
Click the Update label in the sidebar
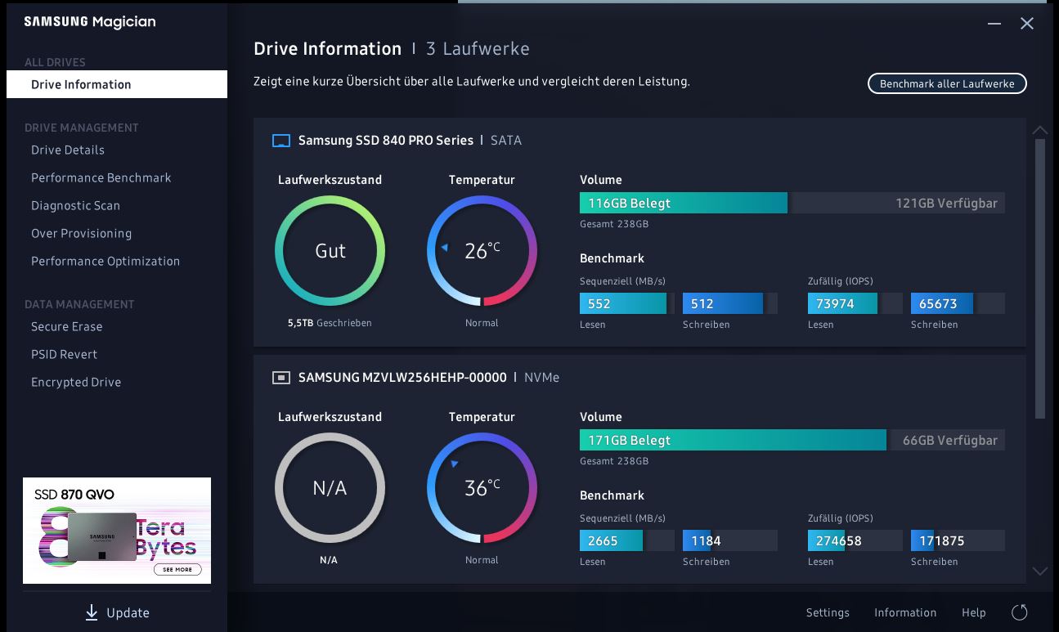(x=128, y=612)
